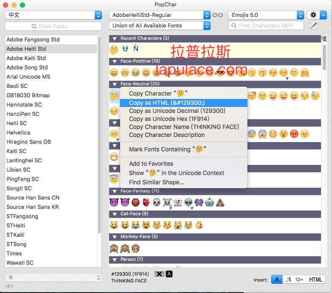Choose Find Similar Shape…
332x293 pixels.
click(x=184, y=182)
